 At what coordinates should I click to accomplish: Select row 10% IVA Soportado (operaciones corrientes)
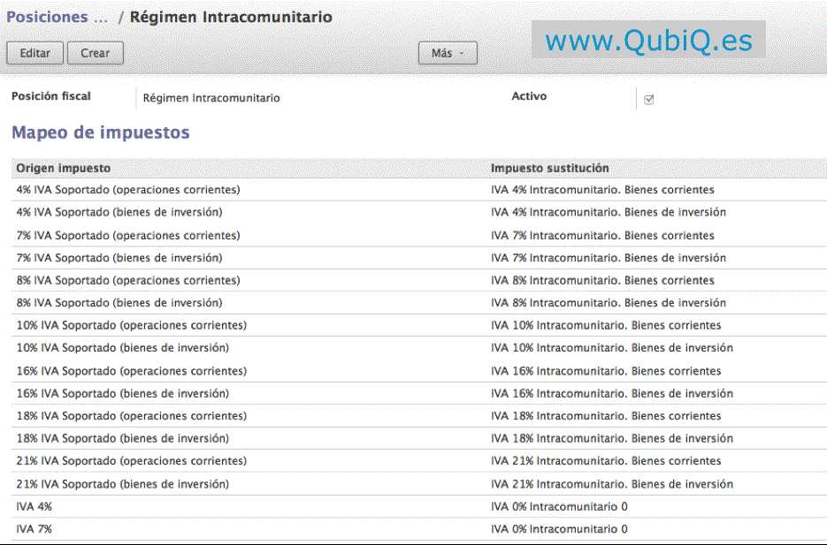tap(132, 325)
